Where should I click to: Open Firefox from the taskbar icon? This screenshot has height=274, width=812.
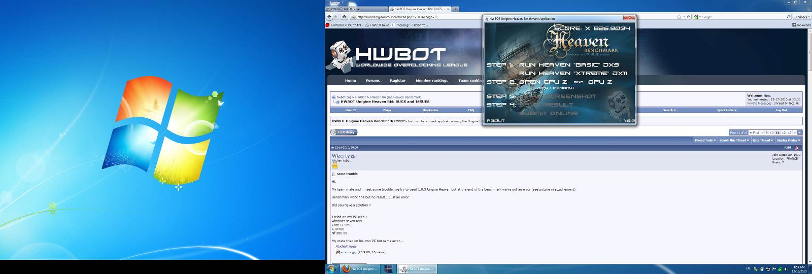tap(346, 269)
